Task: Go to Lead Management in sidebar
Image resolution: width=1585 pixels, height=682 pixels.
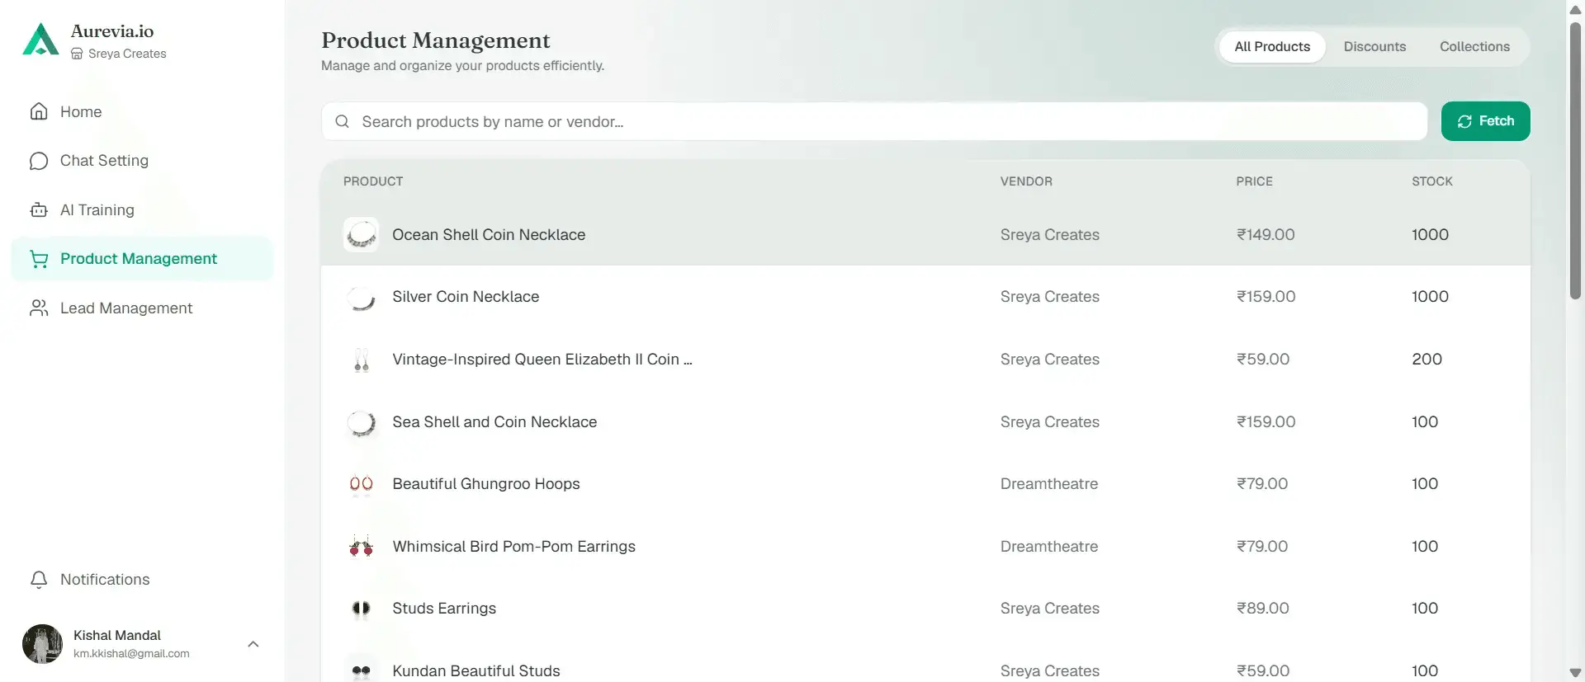Action: pyautogui.click(x=142, y=308)
